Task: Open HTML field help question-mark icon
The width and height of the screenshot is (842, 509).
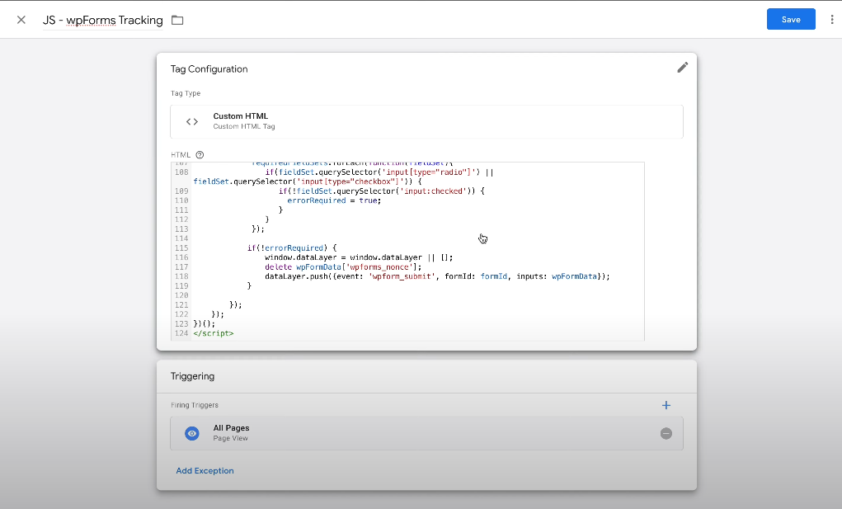Action: tap(200, 155)
